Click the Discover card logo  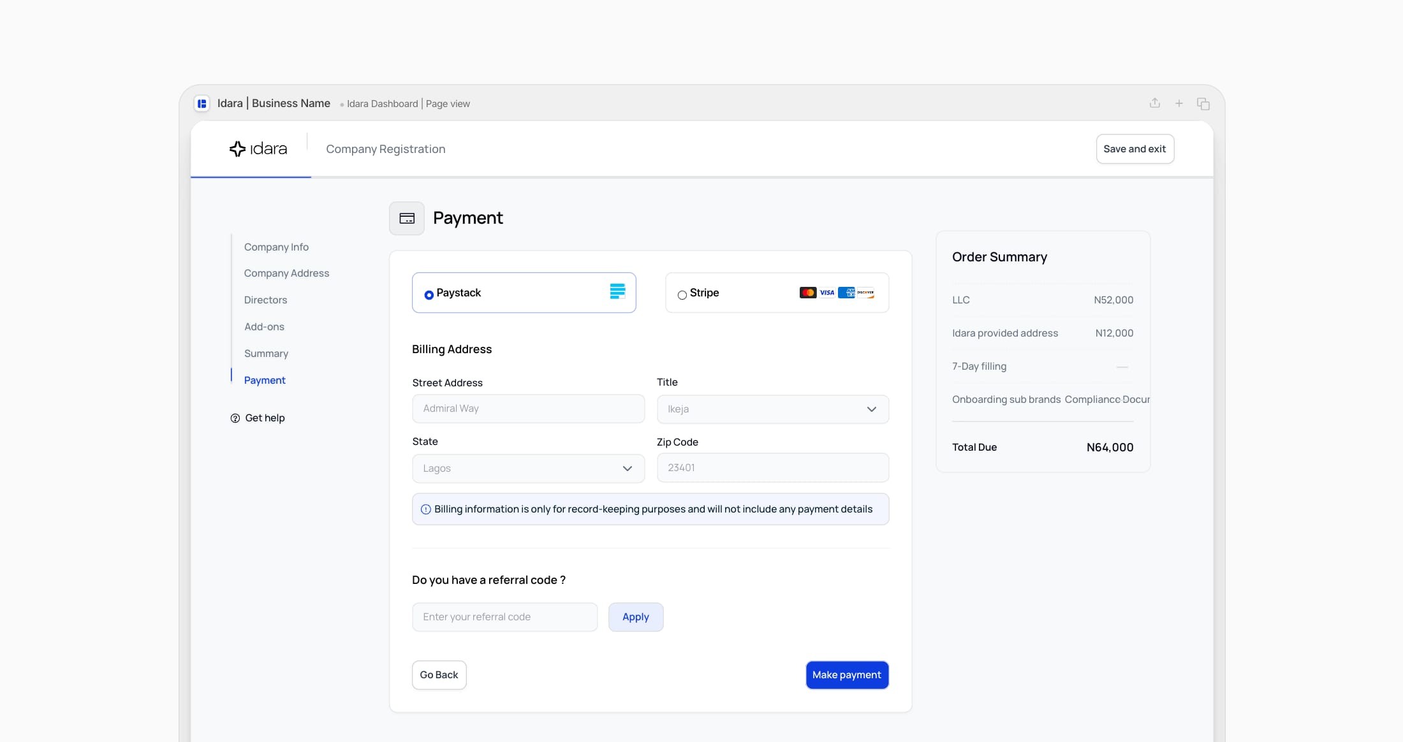[865, 293]
